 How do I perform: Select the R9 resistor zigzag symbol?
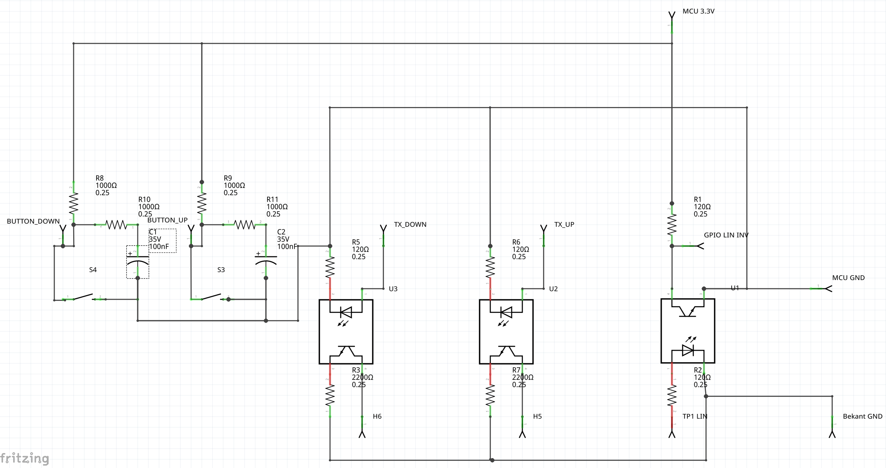point(202,203)
